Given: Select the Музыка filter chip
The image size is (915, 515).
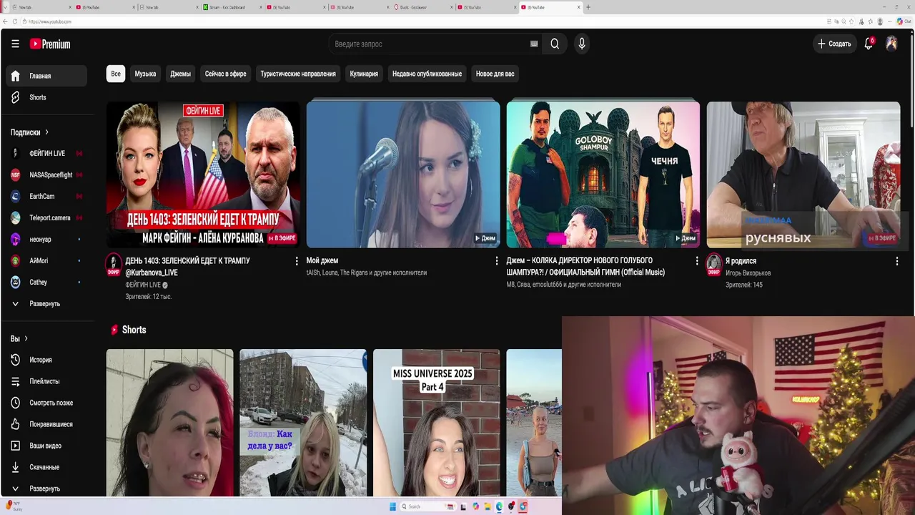Looking at the screenshot, I should click(x=145, y=74).
